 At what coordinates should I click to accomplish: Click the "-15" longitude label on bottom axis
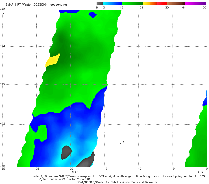tap(104, 169)
